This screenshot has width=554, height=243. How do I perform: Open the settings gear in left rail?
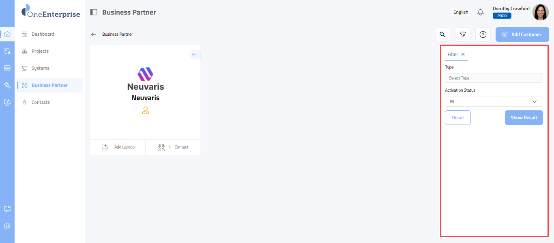point(7,226)
